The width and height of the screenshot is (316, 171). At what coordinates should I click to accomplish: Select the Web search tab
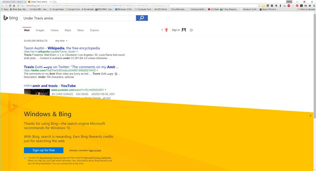coord(27,30)
